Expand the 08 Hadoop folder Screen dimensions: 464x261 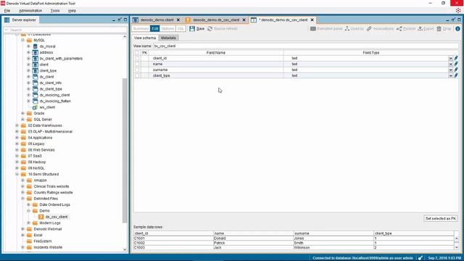click(17, 162)
